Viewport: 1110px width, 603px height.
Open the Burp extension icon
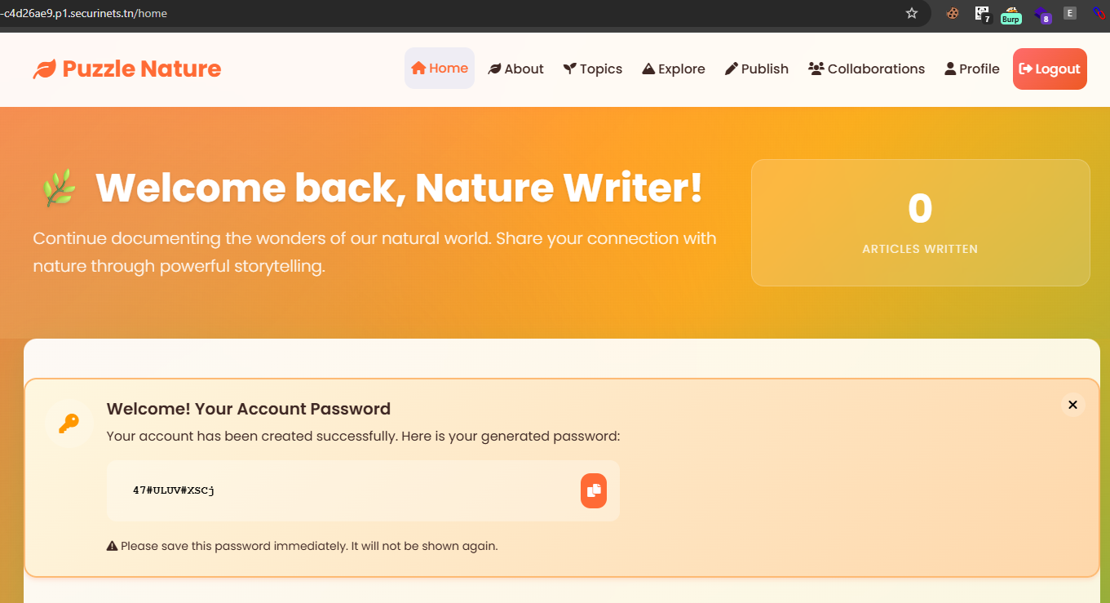pos(1010,14)
